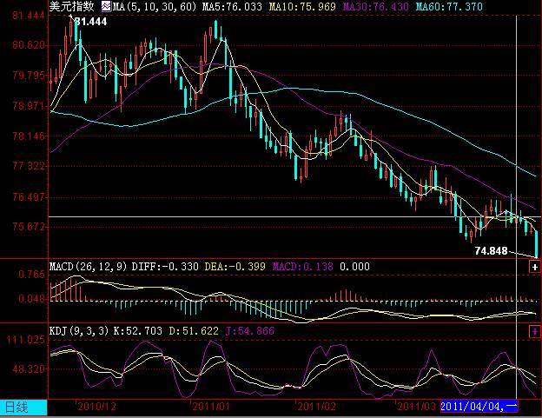
Task: Click the 48.320 KDJ axis label
Action: pyautogui.click(x=29, y=369)
